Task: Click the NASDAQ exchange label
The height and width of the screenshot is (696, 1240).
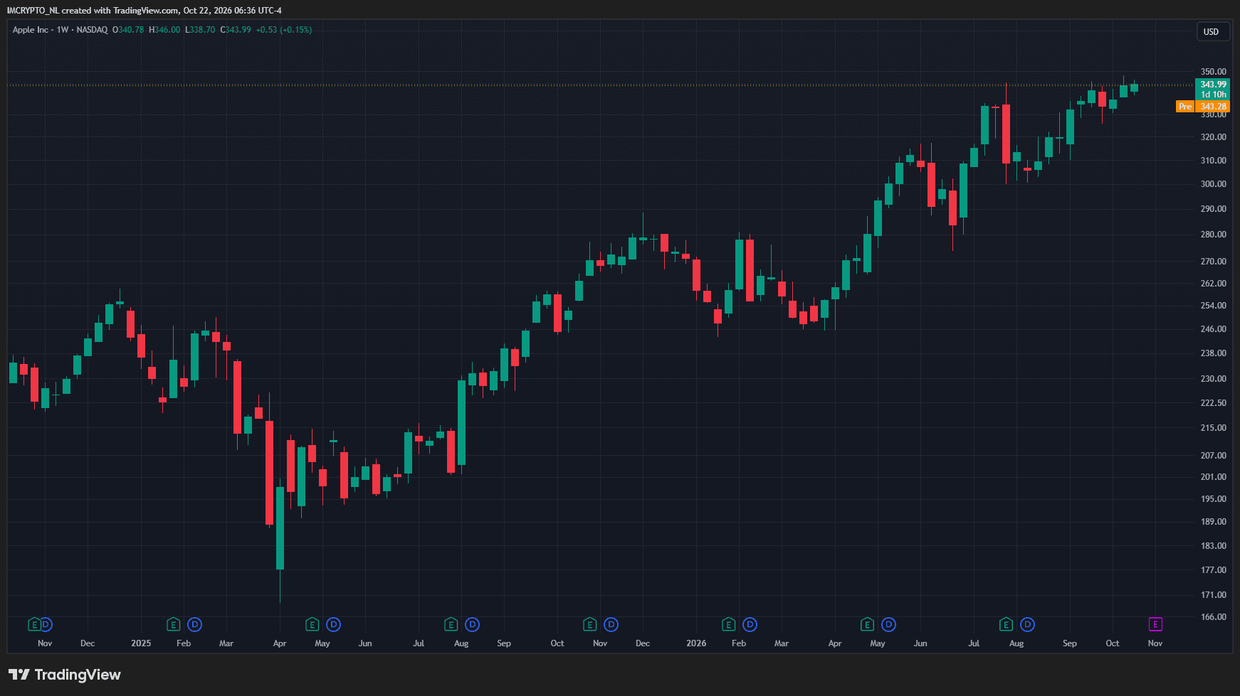Action: (92, 30)
